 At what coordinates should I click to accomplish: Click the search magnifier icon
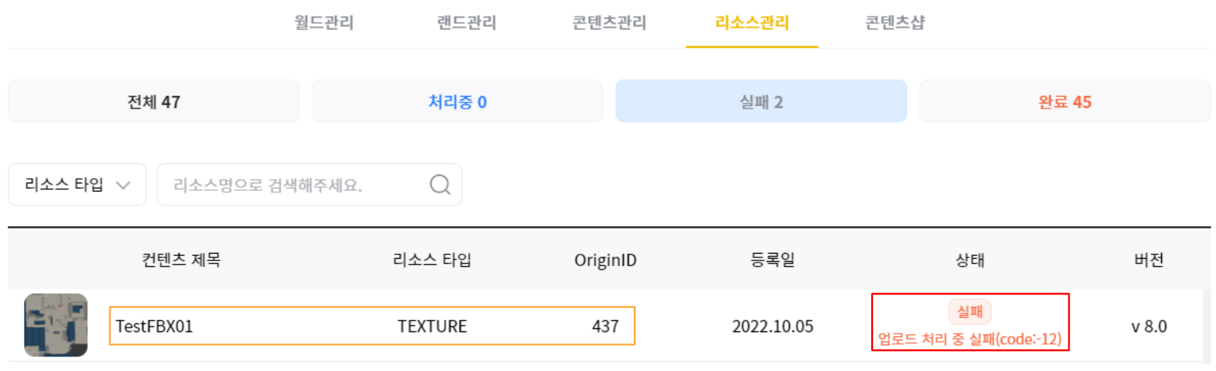click(440, 185)
